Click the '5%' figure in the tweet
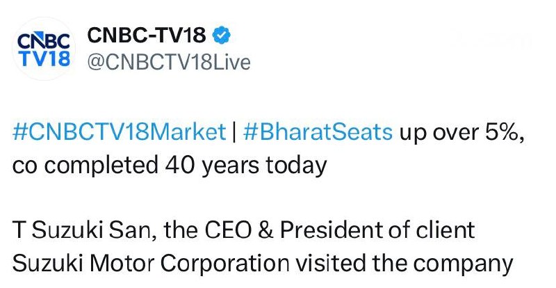Viewport: 556px width, 288px height. click(x=500, y=132)
